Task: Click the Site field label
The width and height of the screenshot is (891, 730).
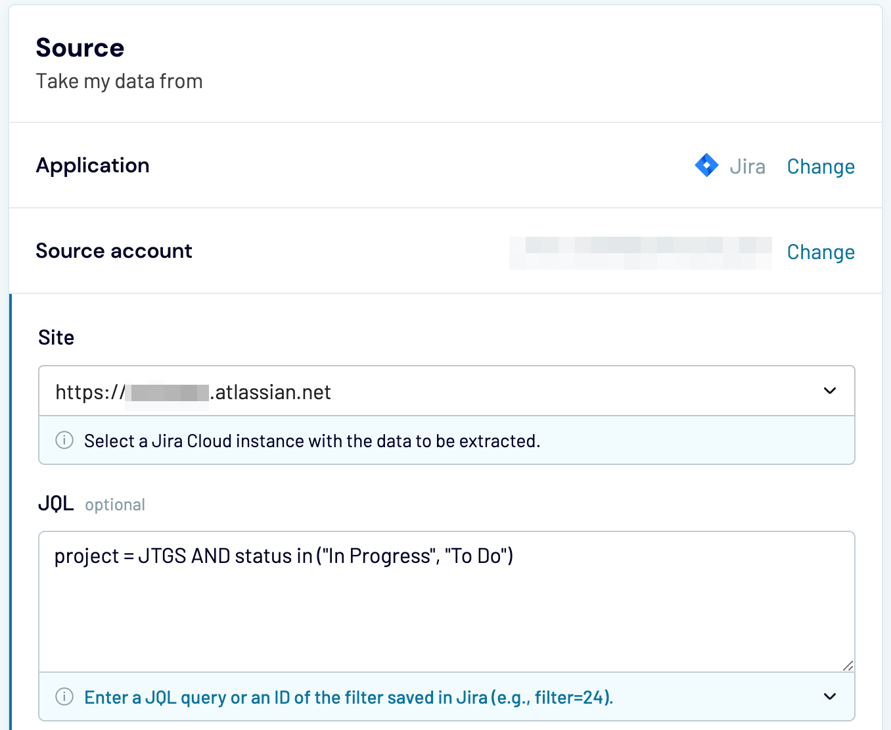Action: (57, 338)
